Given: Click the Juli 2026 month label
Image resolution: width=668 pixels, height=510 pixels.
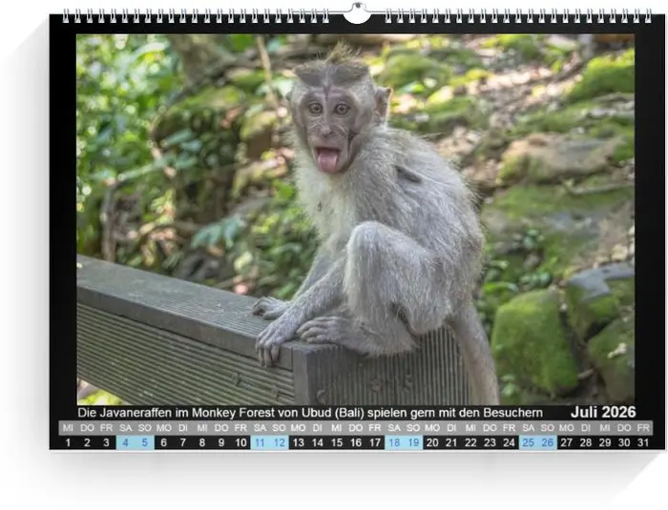Looking at the screenshot, I should (x=602, y=412).
